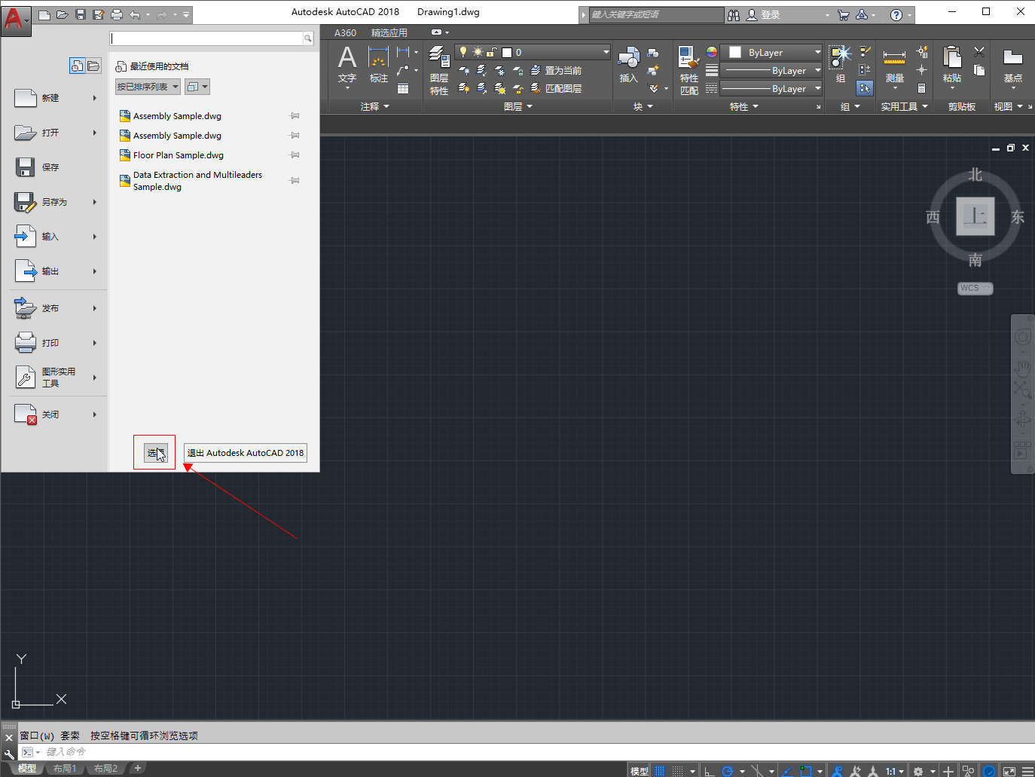Switch to the 布局1 layout tab
Image resolution: width=1035 pixels, height=777 pixels.
(x=65, y=769)
